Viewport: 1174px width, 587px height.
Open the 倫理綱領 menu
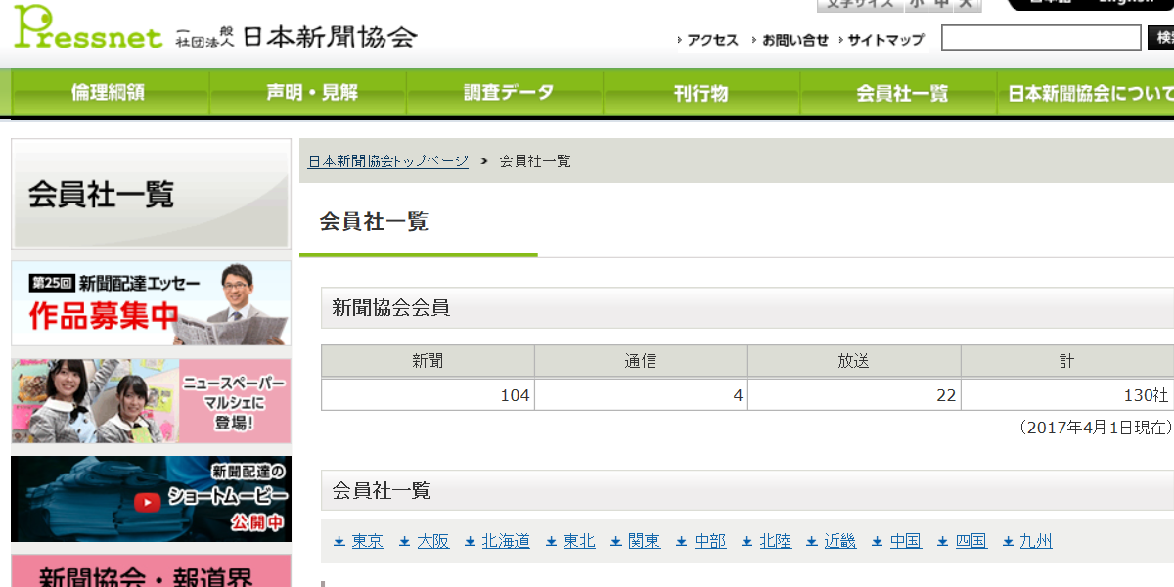pos(109,93)
